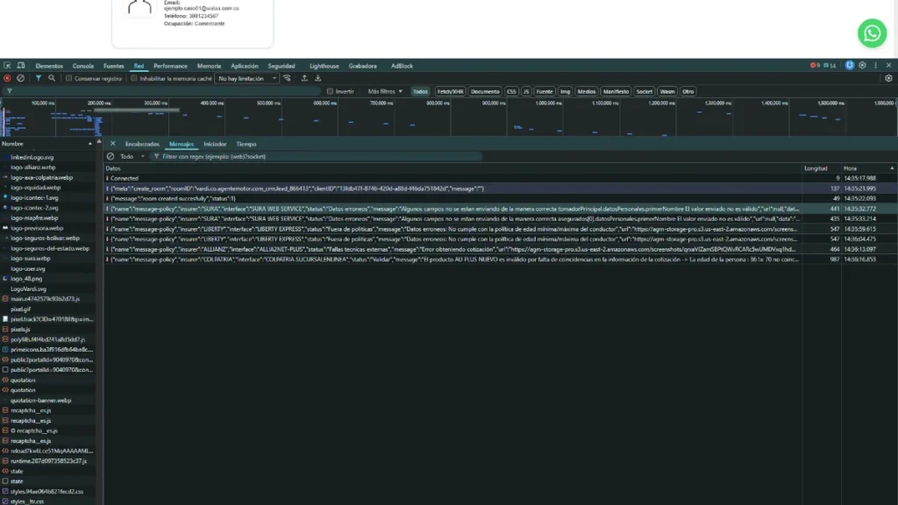898x505 pixels.
Task: Switch to the Consola panel
Action: point(83,66)
